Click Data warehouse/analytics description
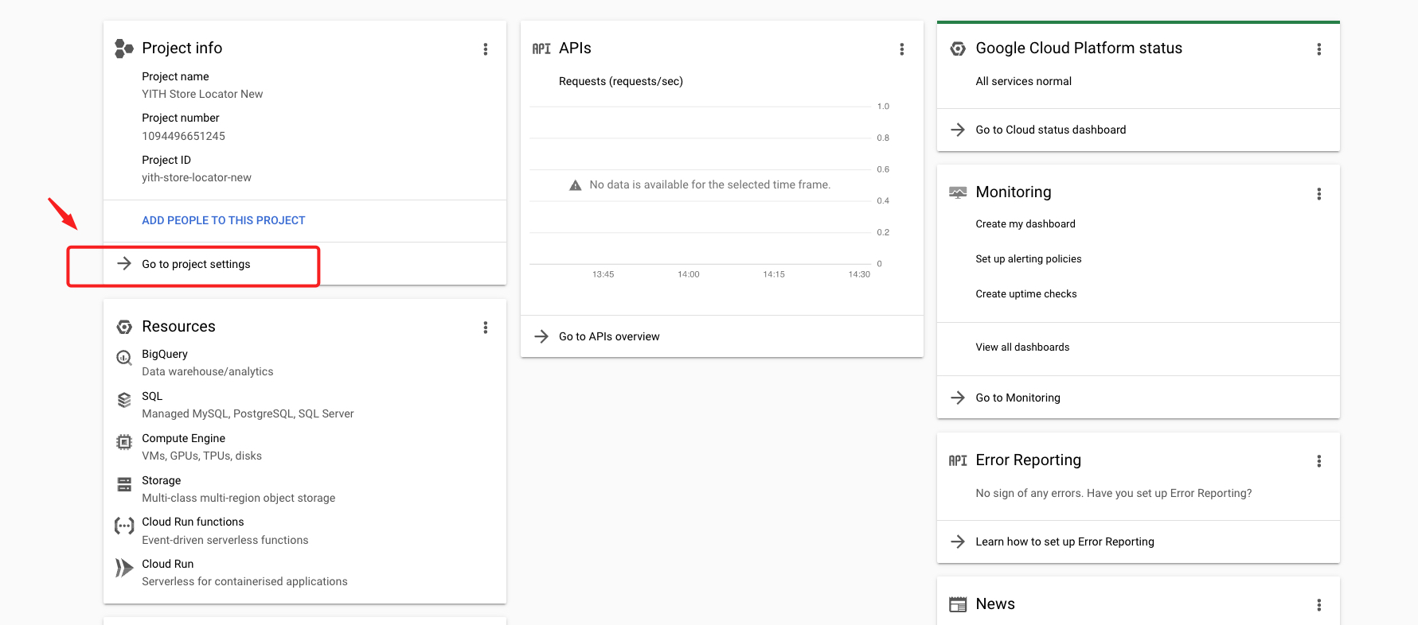The image size is (1418, 625). (208, 371)
